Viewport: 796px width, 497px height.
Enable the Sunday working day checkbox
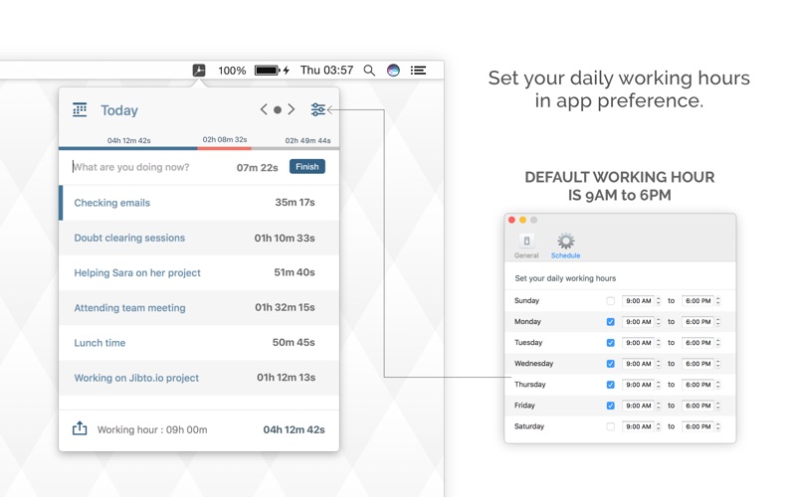click(x=610, y=301)
